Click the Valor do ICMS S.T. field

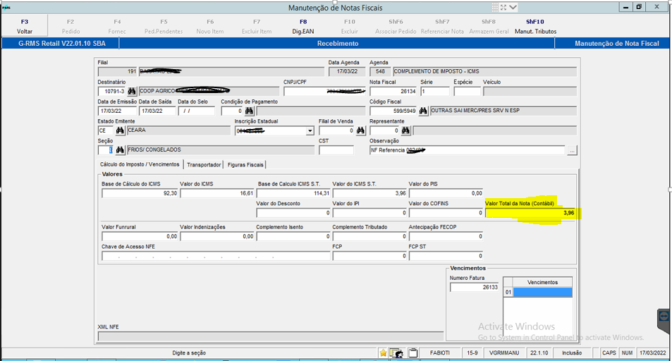point(370,193)
